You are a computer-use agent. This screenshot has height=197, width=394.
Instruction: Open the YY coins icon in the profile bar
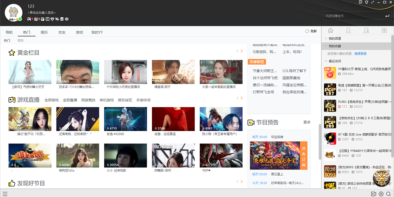pyautogui.click(x=62, y=19)
